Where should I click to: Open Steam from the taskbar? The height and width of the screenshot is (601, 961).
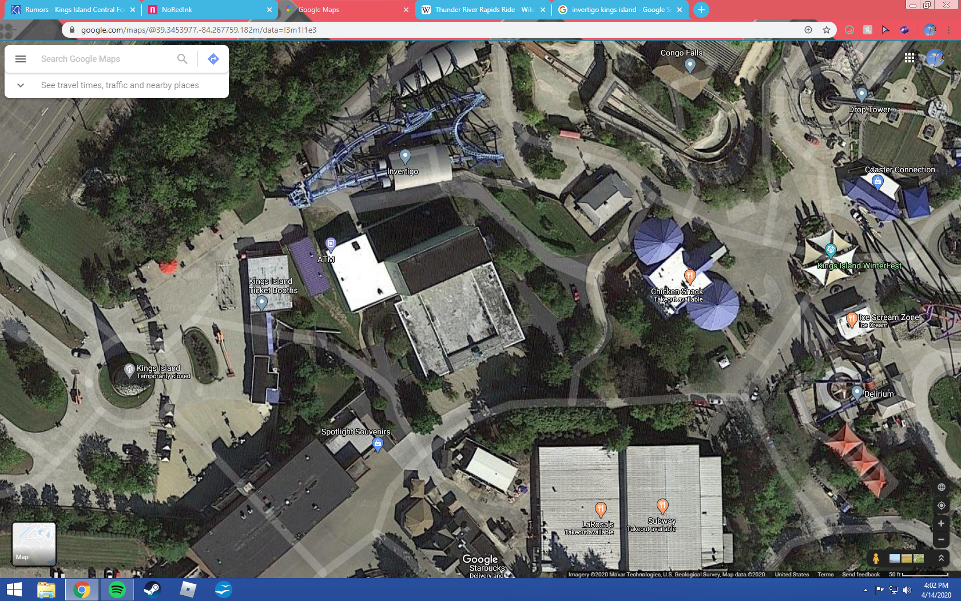(153, 590)
